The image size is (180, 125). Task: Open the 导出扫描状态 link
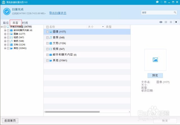58,13
